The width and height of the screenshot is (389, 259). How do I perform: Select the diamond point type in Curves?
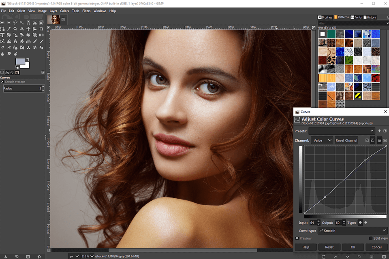tap(366, 222)
